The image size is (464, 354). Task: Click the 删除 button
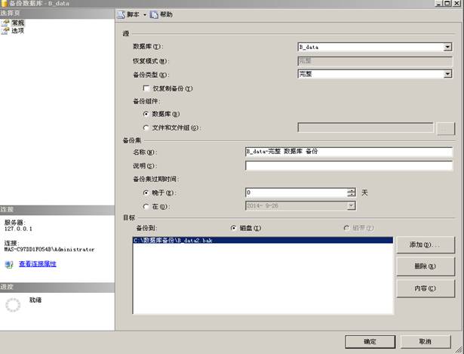point(426,266)
